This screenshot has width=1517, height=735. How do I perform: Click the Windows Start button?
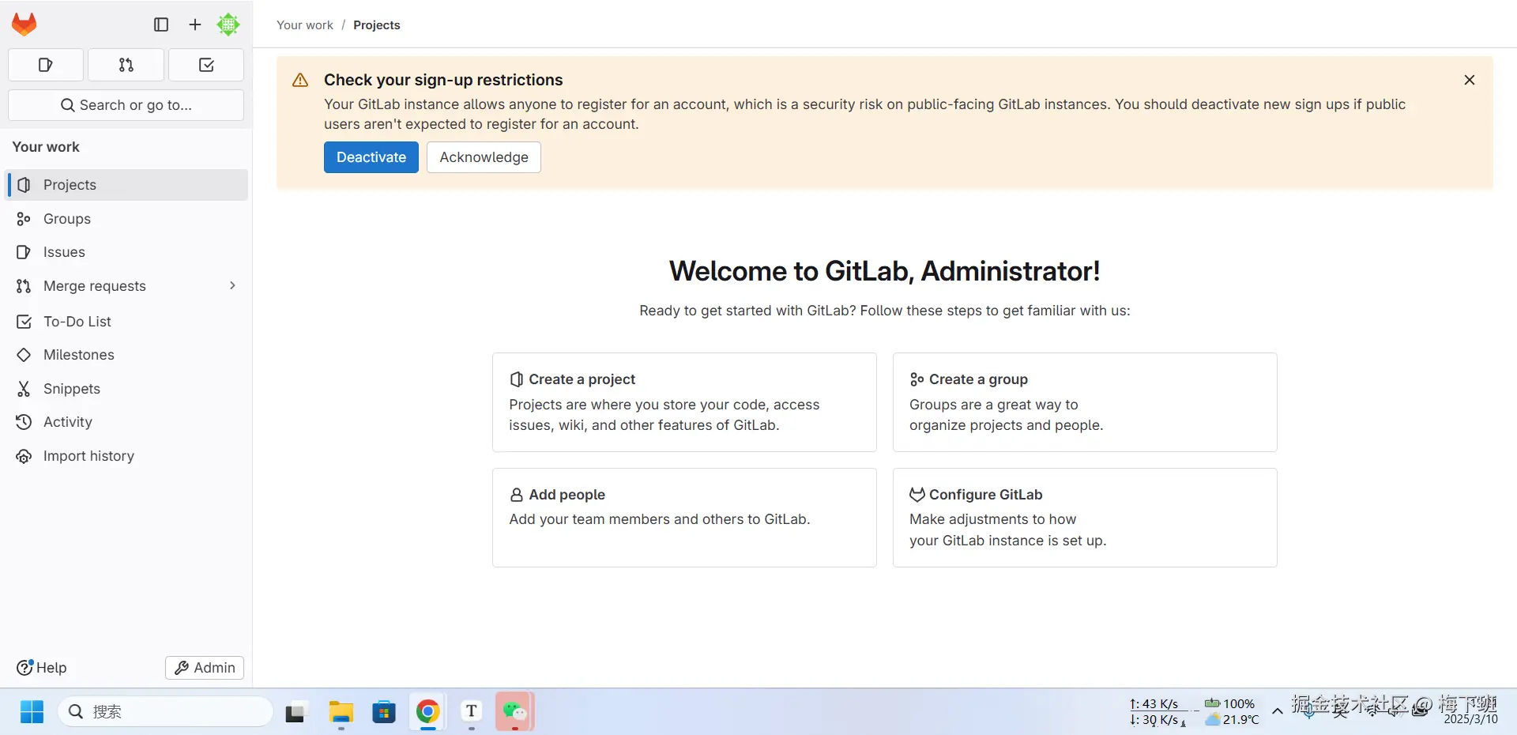pyautogui.click(x=32, y=711)
